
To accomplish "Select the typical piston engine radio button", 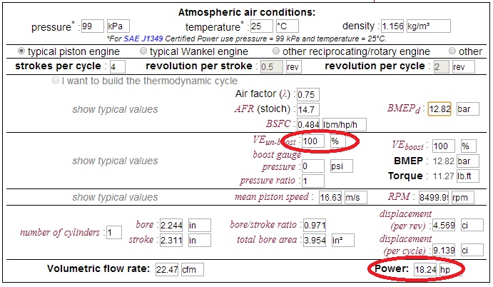I will point(21,51).
